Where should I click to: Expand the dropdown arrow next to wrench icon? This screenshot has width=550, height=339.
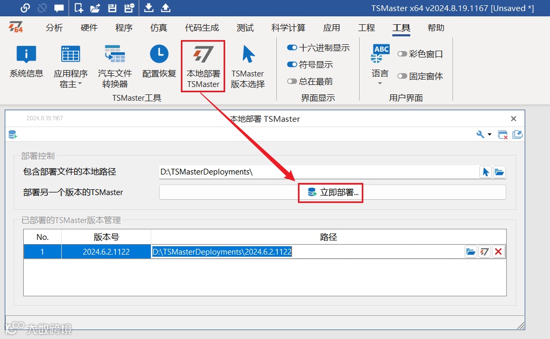[x=490, y=134]
